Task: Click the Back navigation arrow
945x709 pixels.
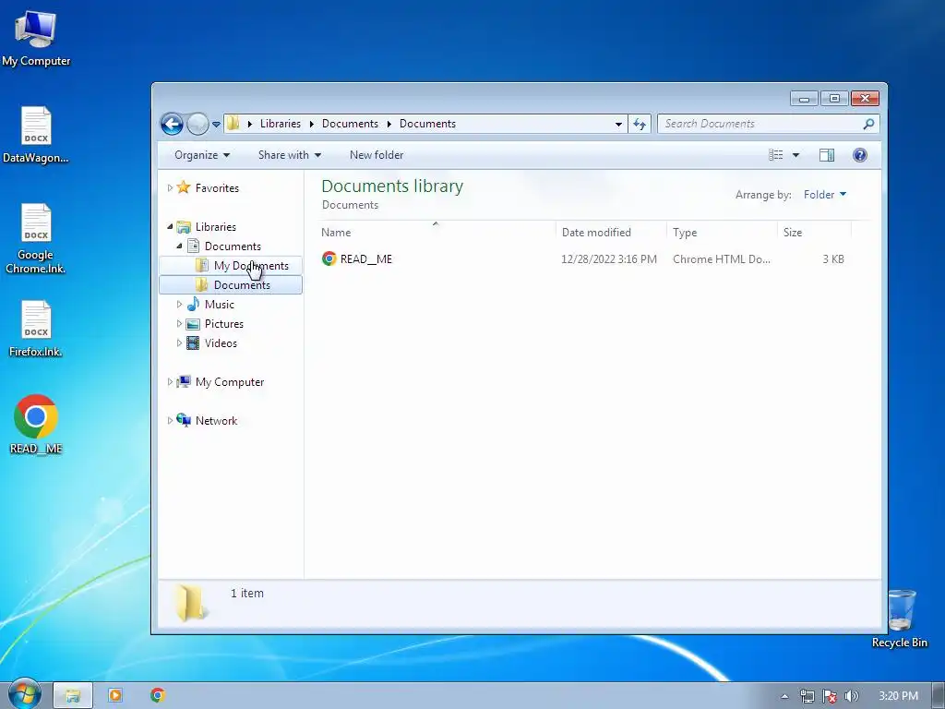Action: tap(172, 125)
